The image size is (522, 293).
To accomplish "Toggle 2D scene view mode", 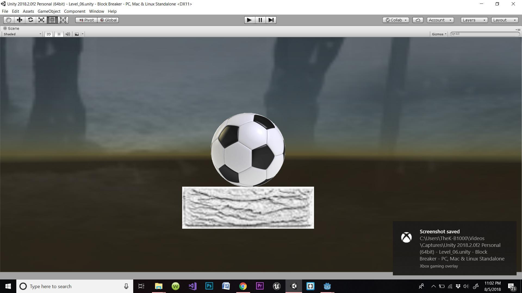I will 48,34.
